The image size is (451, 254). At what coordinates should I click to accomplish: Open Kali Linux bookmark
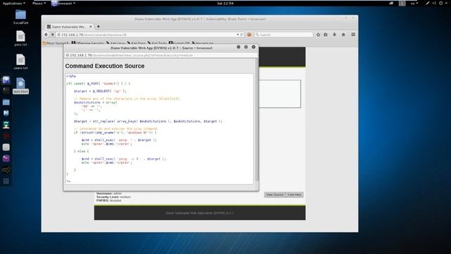(116, 43)
